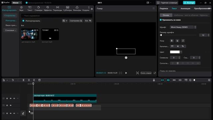Screen dimensions: 213x120
Task: Open the layout selector dropdown in title bar
Action: point(149,3)
